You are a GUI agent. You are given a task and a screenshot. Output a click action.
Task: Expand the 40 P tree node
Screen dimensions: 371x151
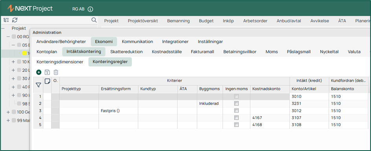click(x=13, y=87)
